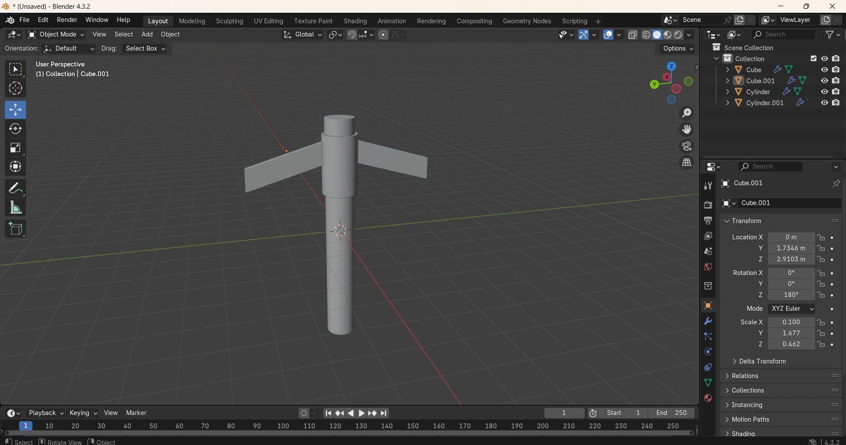The width and height of the screenshot is (846, 445).
Task: Activate the Rotate tool
Action: 15,129
